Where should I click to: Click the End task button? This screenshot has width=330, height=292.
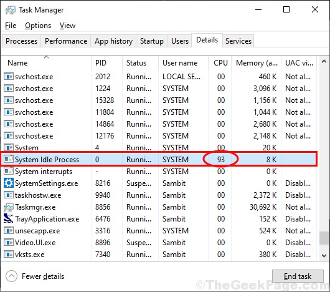tap(298, 276)
